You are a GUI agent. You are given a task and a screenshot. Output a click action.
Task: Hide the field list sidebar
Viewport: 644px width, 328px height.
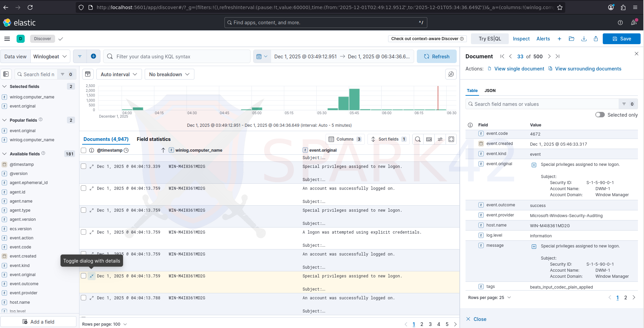tap(6, 74)
